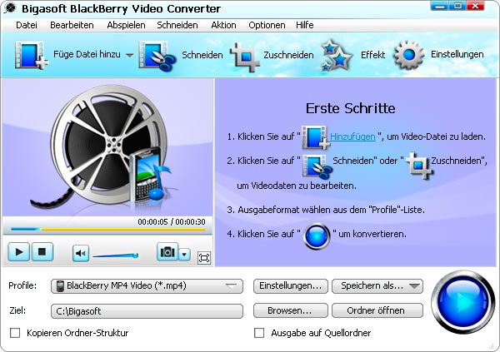Click the playback progress bar
500x352 pixels.
coord(107,229)
